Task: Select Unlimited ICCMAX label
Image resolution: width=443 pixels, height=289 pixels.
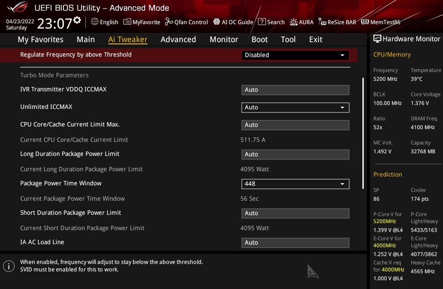Action: click(x=46, y=107)
